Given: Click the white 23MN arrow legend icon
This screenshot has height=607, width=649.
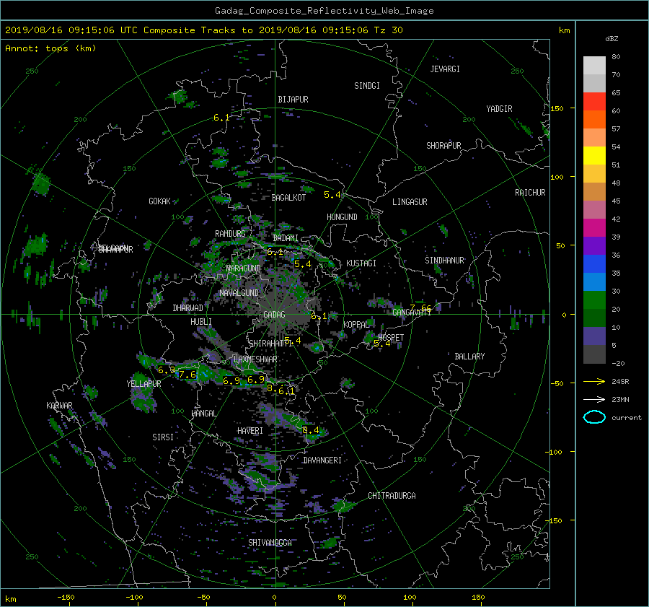Looking at the screenshot, I should [x=594, y=399].
